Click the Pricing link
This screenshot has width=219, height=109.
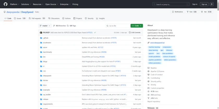75,4
